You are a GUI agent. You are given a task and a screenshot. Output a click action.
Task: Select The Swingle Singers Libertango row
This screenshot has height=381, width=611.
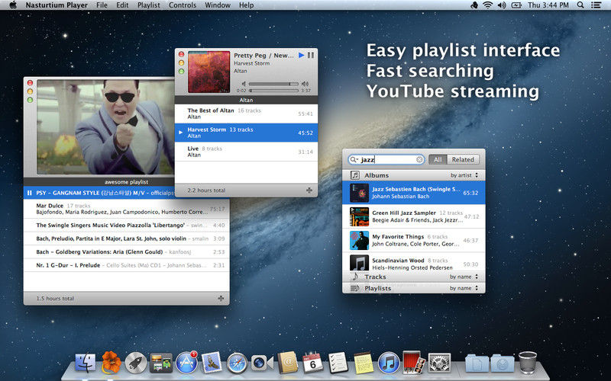click(x=126, y=225)
